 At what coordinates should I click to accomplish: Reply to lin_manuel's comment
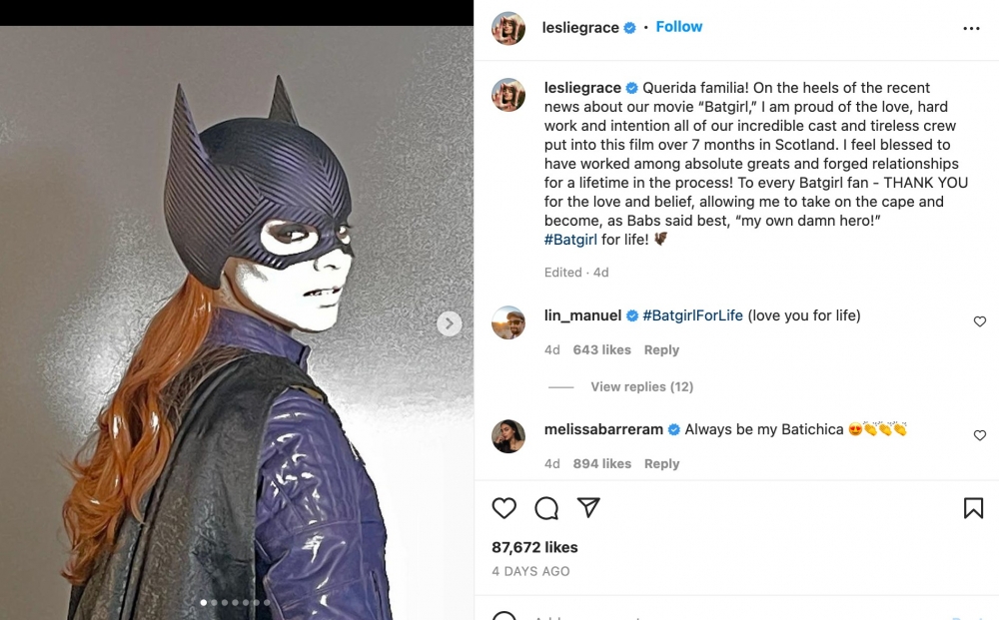pos(661,350)
